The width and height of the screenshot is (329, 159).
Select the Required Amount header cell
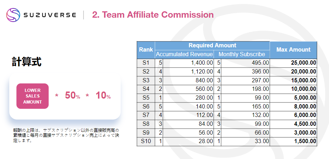coord(212,46)
